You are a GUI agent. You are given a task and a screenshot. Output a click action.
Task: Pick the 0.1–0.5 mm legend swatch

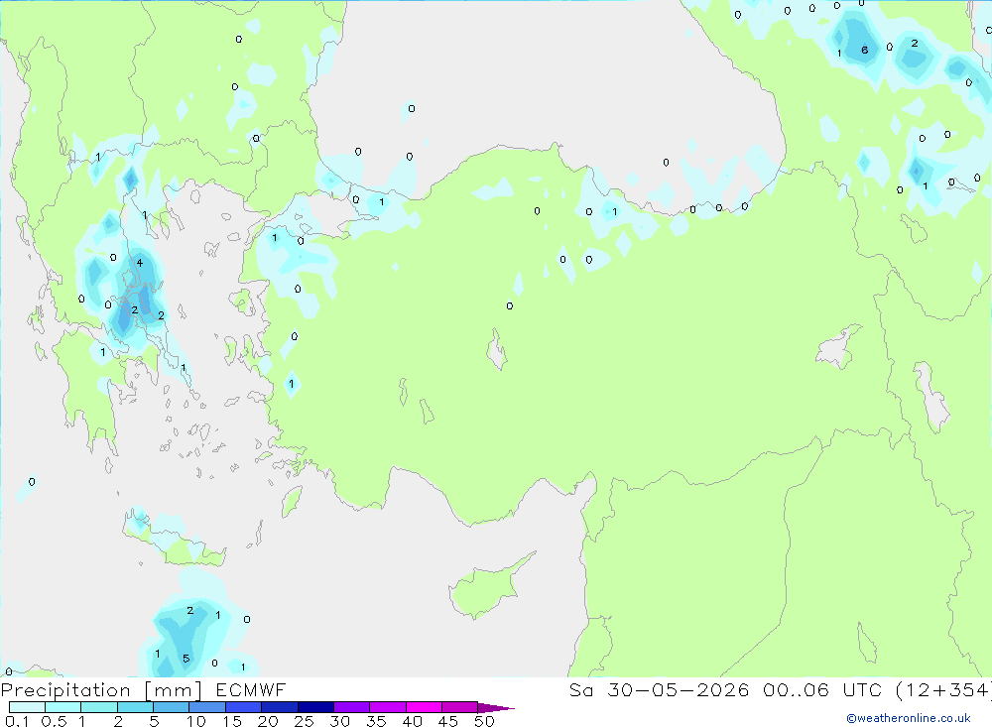pos(27,707)
